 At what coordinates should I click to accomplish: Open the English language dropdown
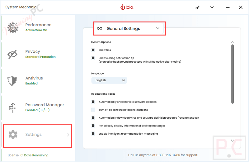(109, 80)
